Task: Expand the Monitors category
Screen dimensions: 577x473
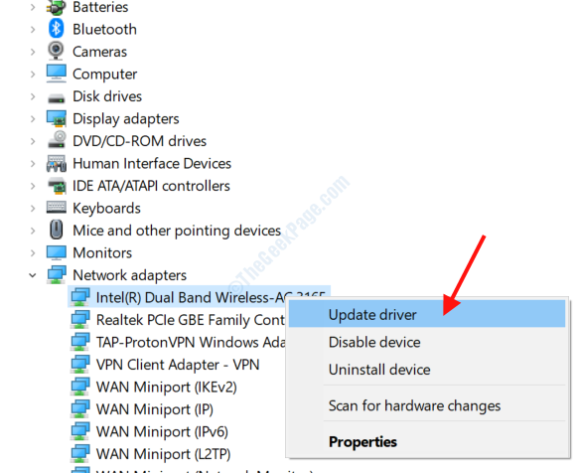Action: tap(33, 252)
